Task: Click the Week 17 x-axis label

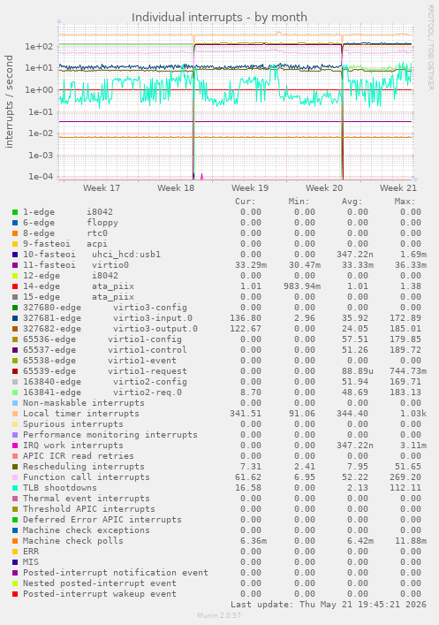Action: point(102,187)
